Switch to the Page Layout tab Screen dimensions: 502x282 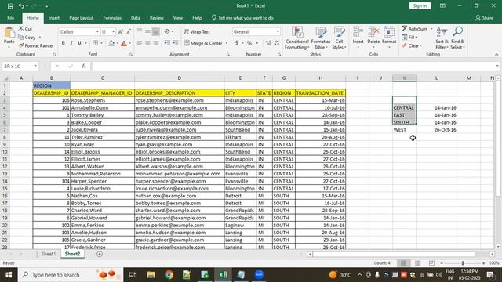pos(82,18)
